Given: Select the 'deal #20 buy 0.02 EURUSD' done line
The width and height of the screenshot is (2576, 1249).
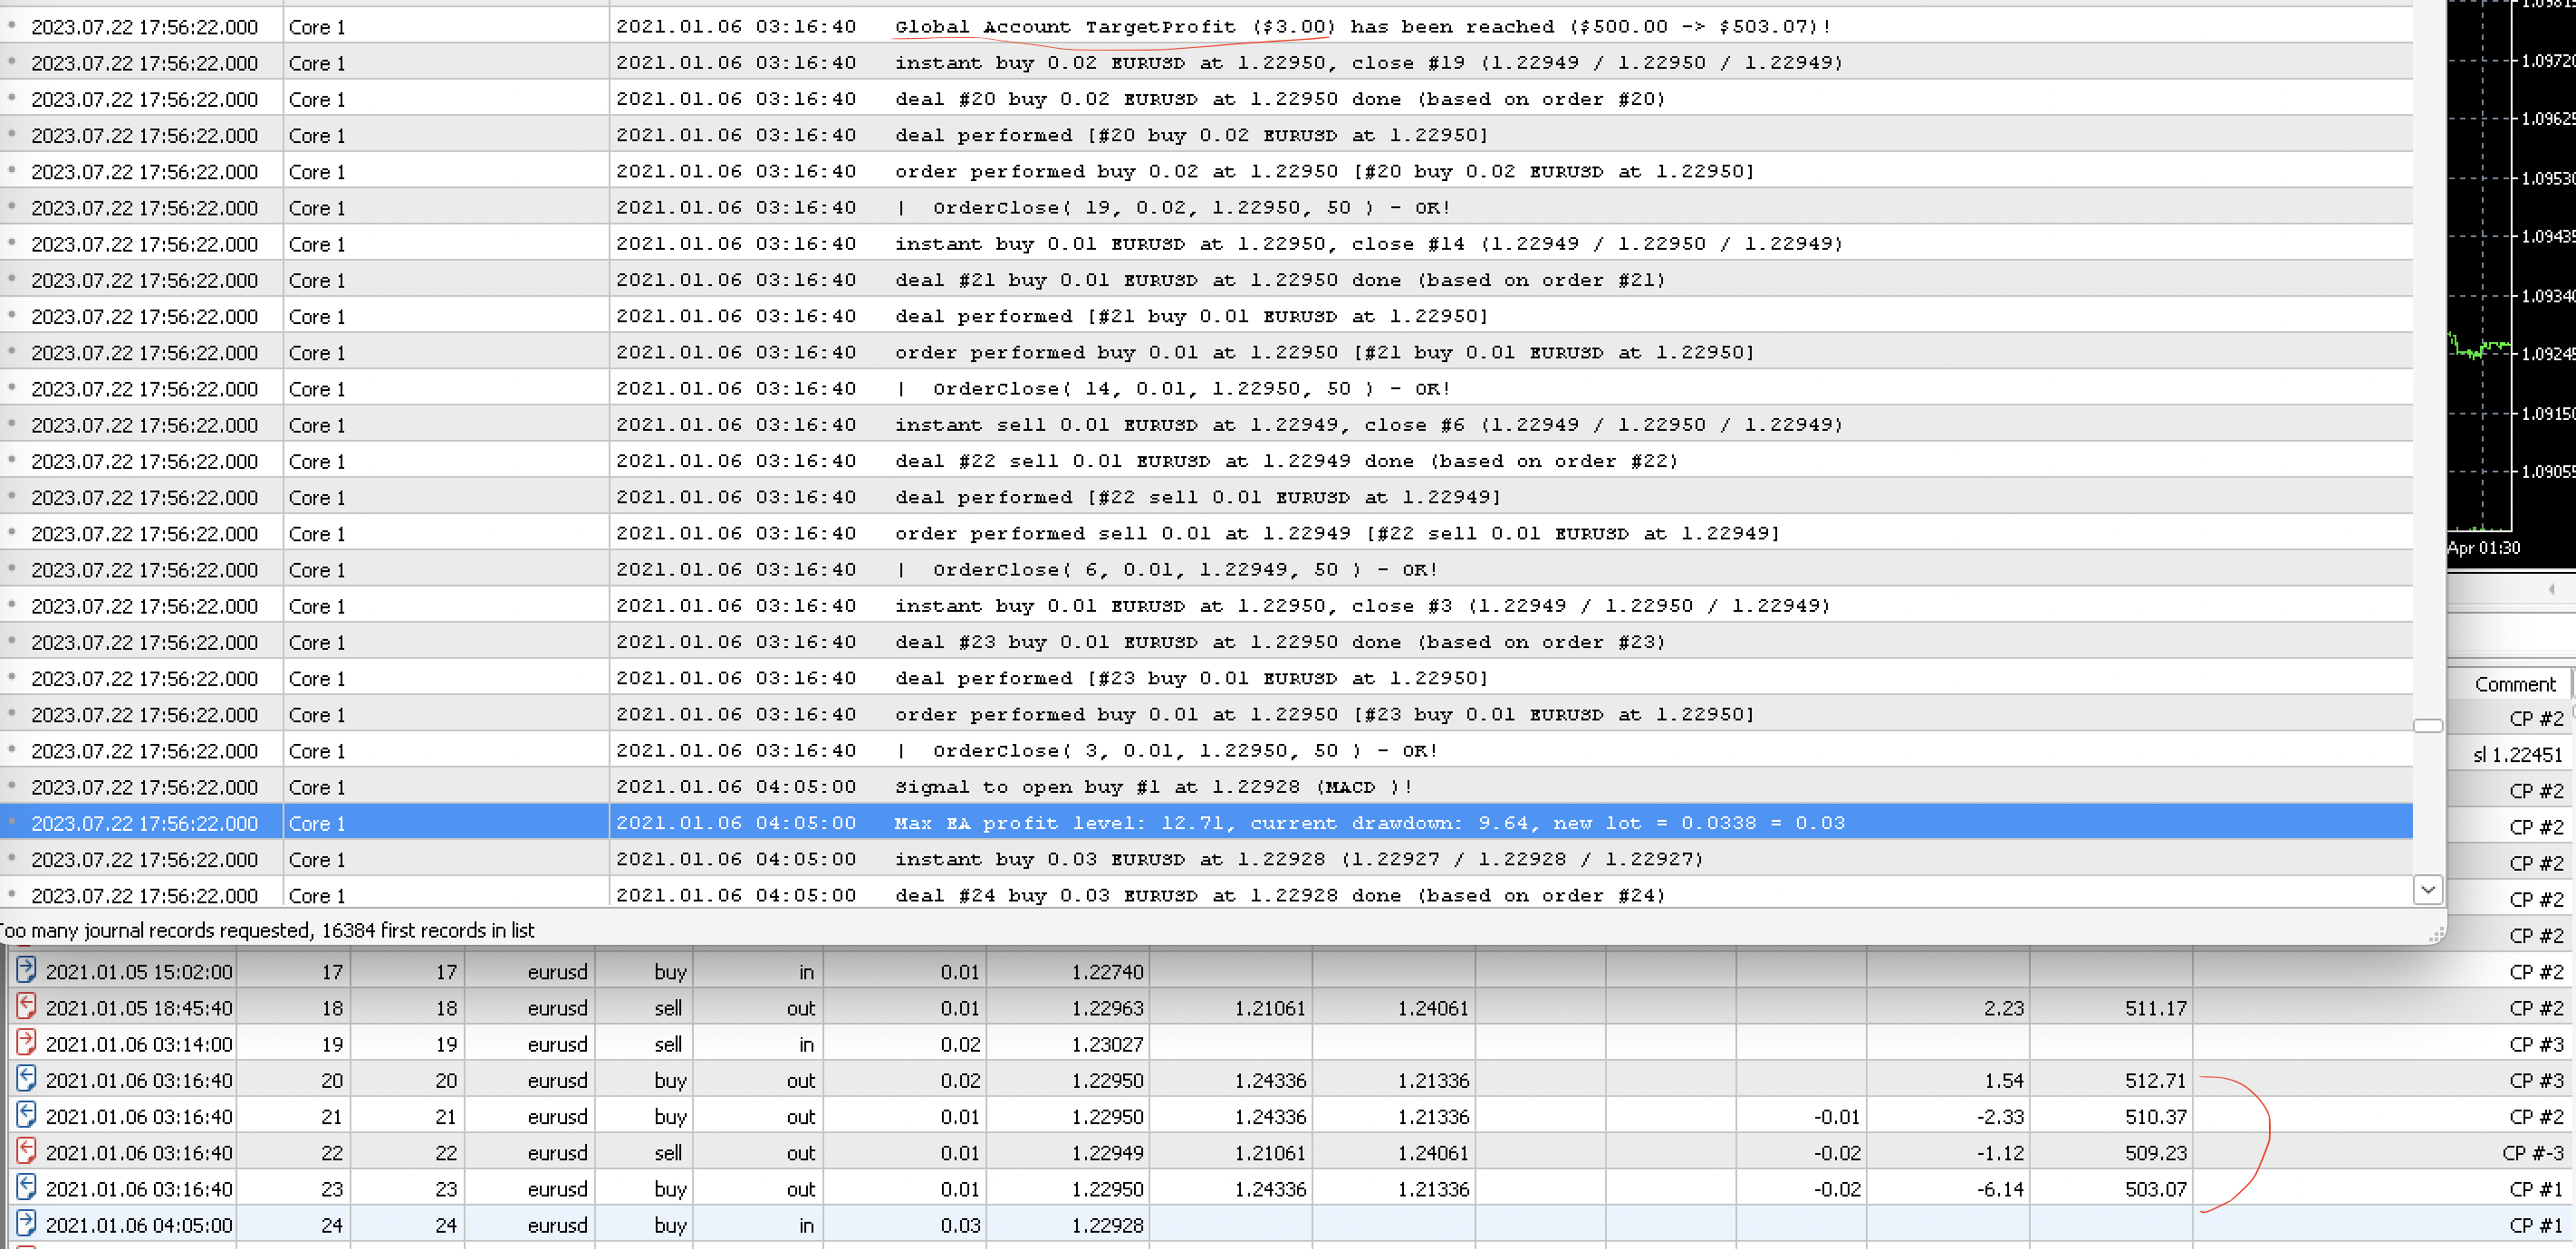Looking at the screenshot, I should [x=1206, y=99].
